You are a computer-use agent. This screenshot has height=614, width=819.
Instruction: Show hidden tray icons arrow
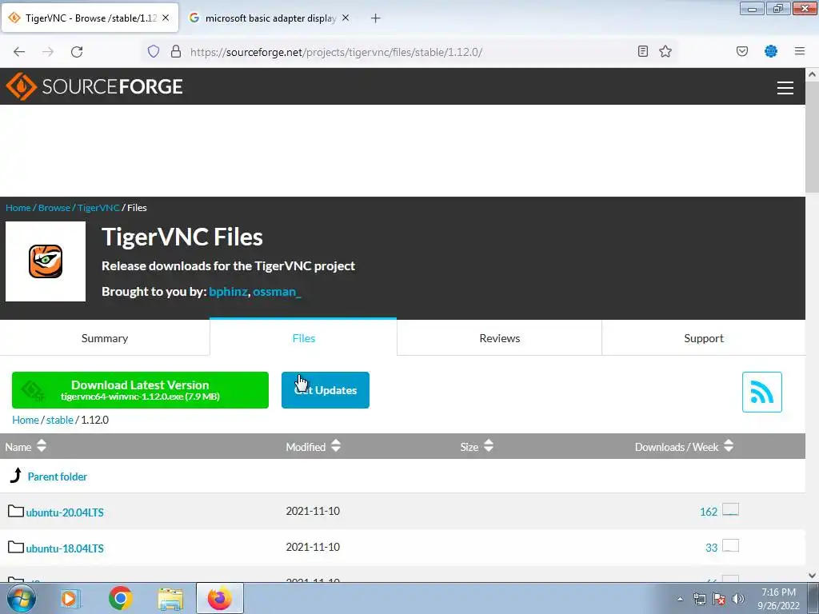click(680, 599)
